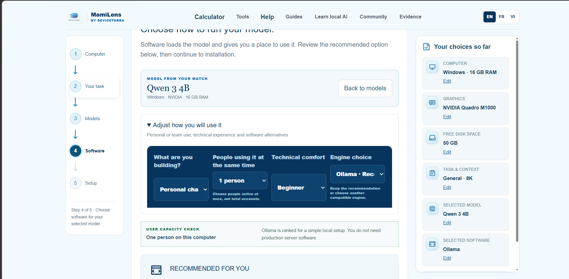This screenshot has width=569, height=279.
Task: Open the Technical comfort Beginner dropdown
Action: 299,187
